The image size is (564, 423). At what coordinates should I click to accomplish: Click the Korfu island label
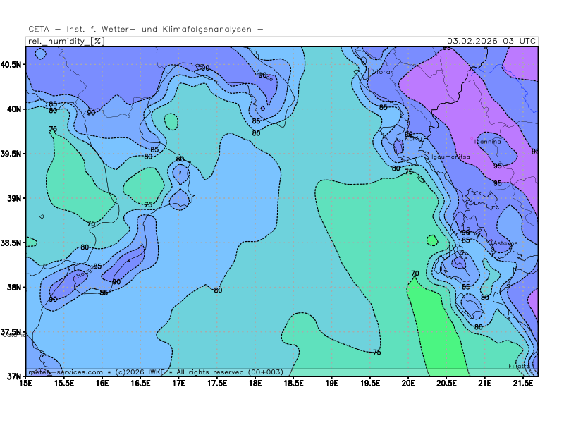click(x=412, y=139)
